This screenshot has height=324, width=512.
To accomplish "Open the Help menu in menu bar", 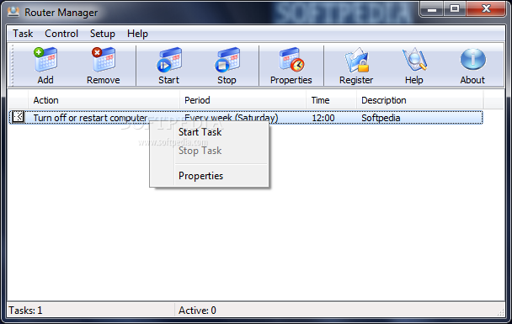I will pos(137,34).
